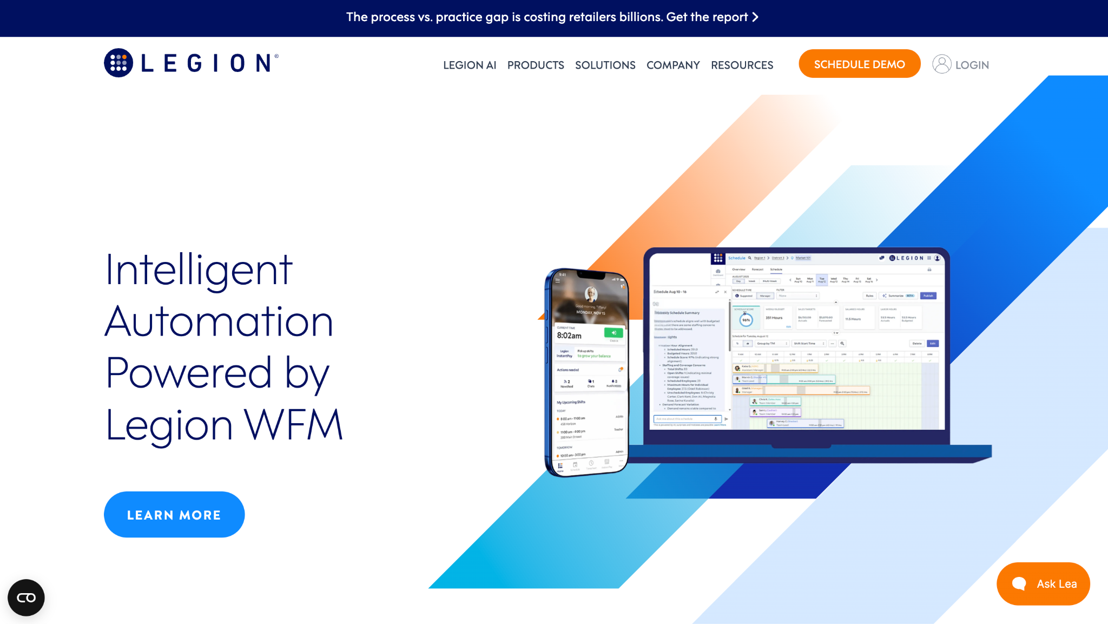Click the Legion dotted-circle logo icon
This screenshot has width=1108, height=624.
[x=118, y=63]
